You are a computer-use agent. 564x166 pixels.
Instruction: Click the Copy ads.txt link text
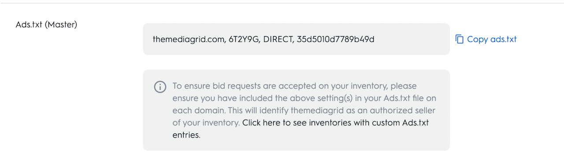[x=492, y=39]
